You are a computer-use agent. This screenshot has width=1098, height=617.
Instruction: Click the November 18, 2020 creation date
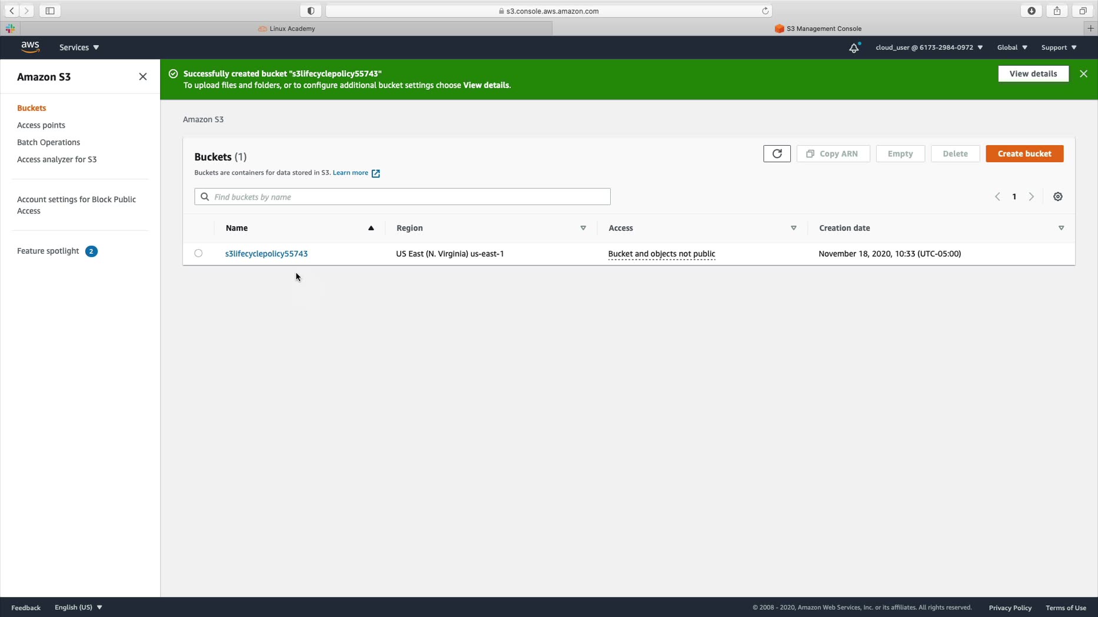point(890,254)
